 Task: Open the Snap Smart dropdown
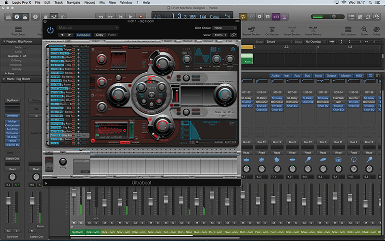[279, 41]
